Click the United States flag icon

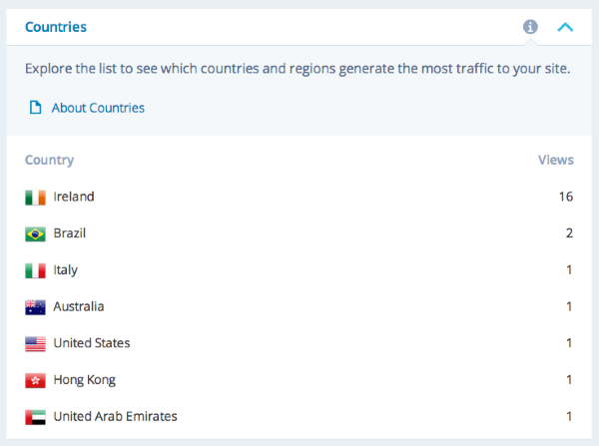(x=36, y=343)
